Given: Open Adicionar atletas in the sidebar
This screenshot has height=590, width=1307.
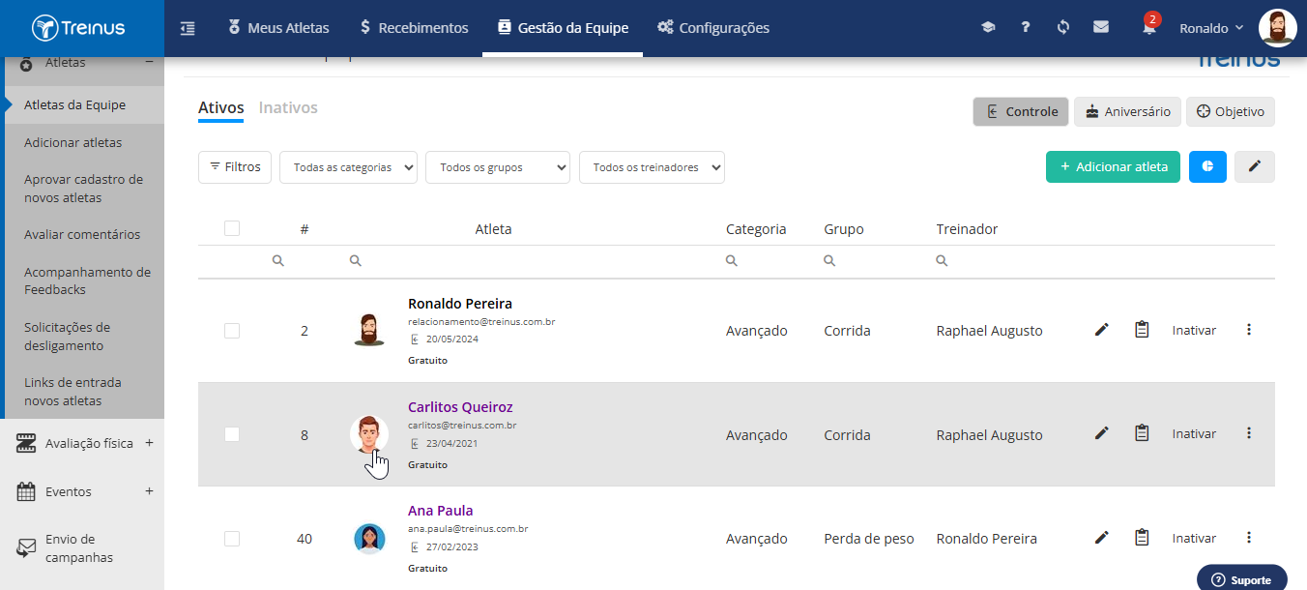Looking at the screenshot, I should tap(73, 142).
